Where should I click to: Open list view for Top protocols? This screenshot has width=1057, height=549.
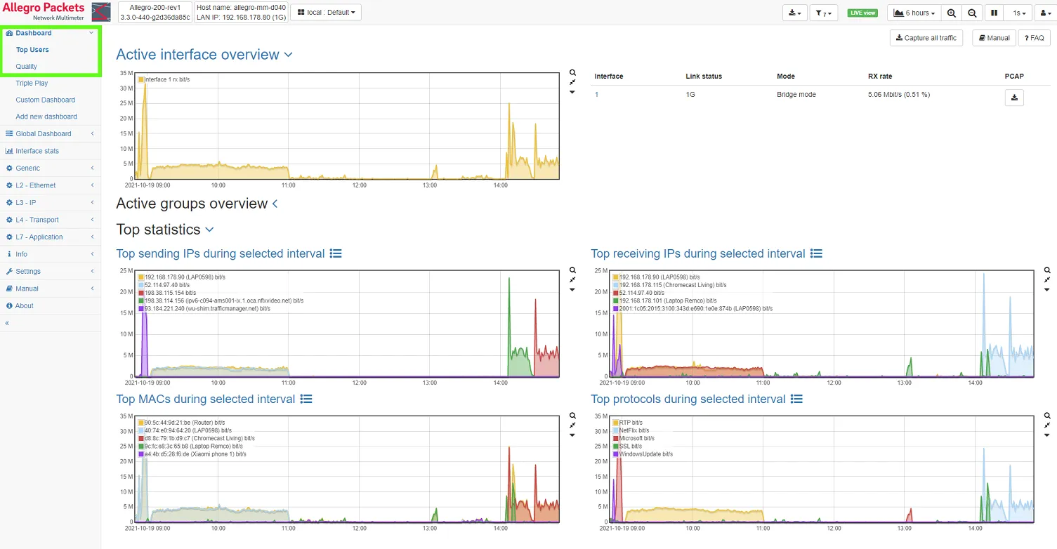tap(796, 399)
